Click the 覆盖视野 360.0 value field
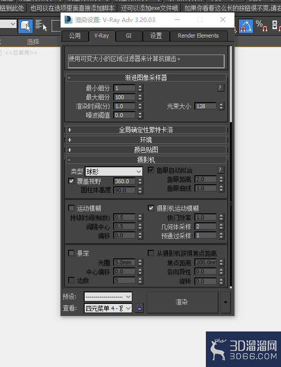 124,181
